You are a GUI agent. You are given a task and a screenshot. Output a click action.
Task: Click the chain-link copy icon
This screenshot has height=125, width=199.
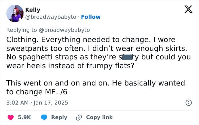pos(79,117)
